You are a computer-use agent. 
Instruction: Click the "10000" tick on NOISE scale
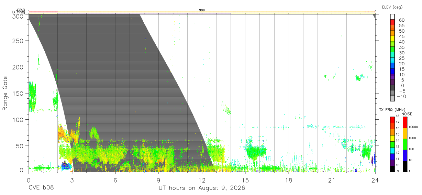[413, 127]
